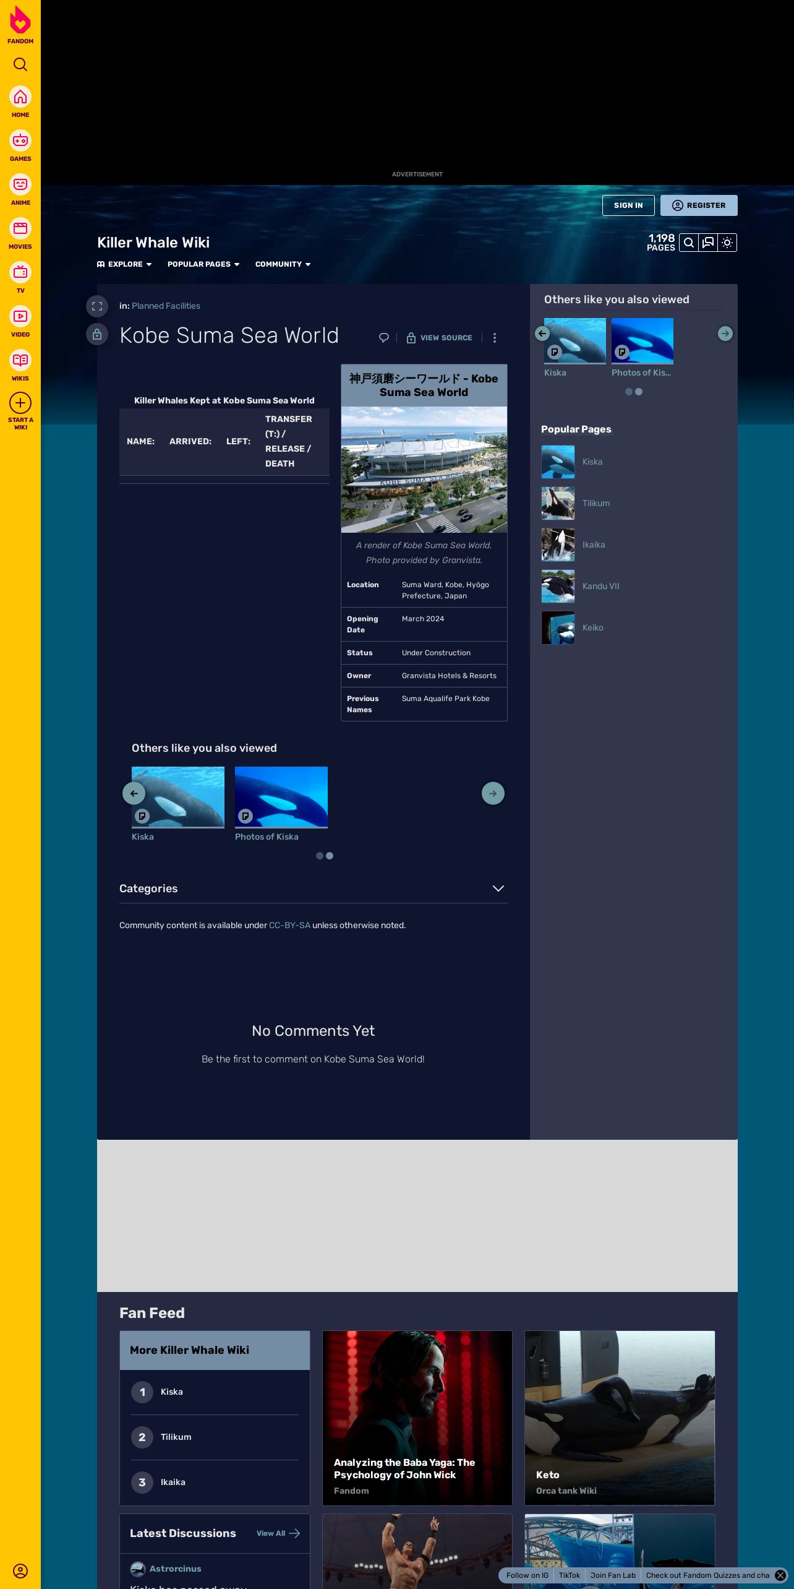
Task: Open Kandu VII in Popular Pages list
Action: click(x=600, y=586)
